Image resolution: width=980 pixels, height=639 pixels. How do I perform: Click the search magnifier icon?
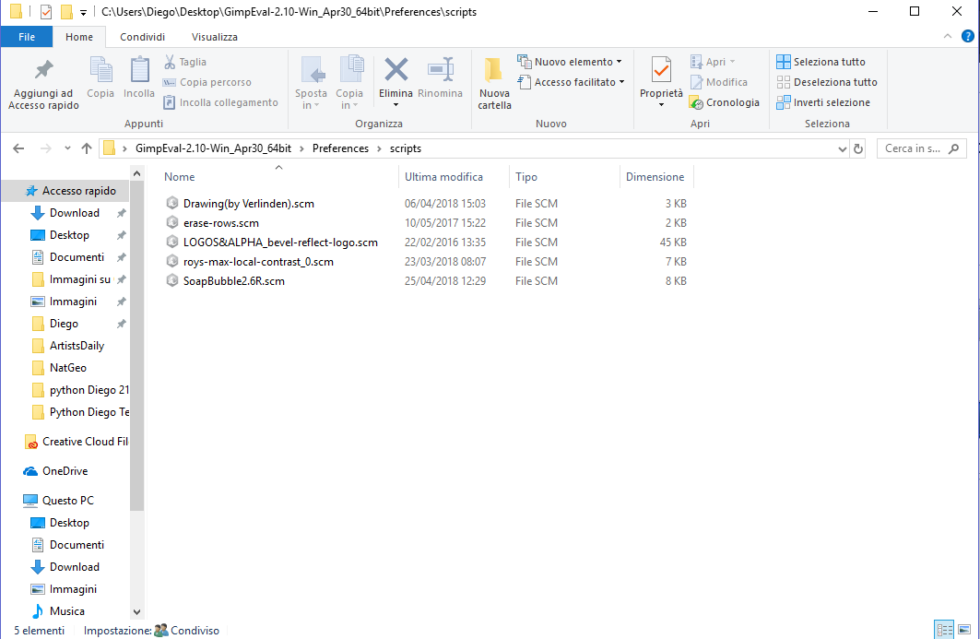tap(953, 148)
